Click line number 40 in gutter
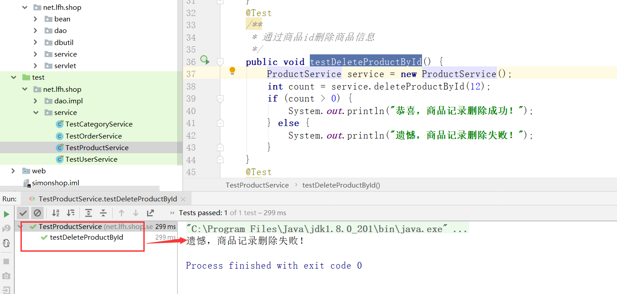The image size is (617, 294). click(191, 110)
